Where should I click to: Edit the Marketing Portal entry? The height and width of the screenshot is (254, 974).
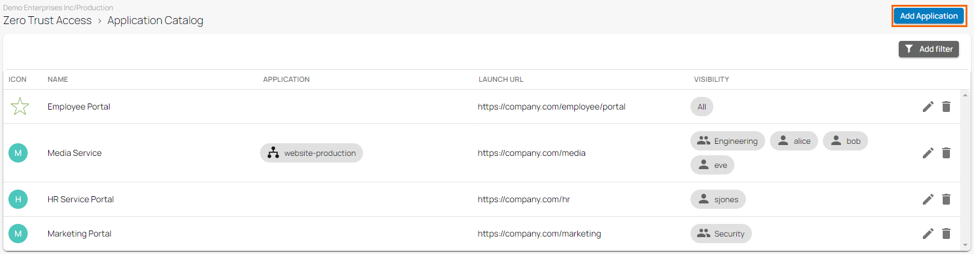[928, 234]
